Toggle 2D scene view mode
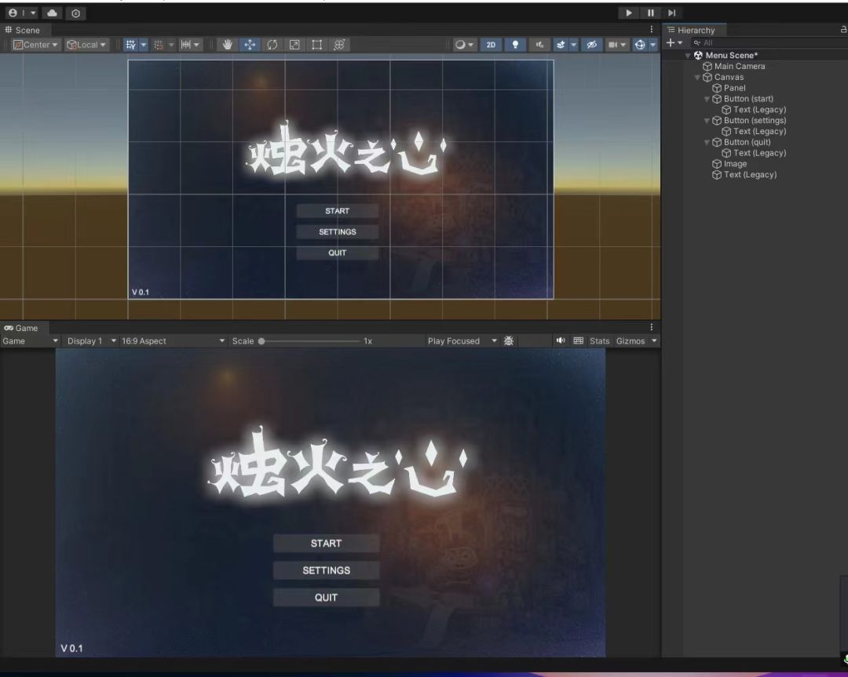The height and width of the screenshot is (677, 848). tap(491, 45)
